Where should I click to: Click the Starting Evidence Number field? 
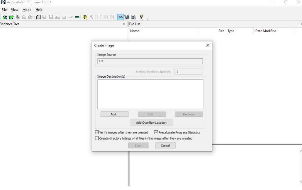189,72
